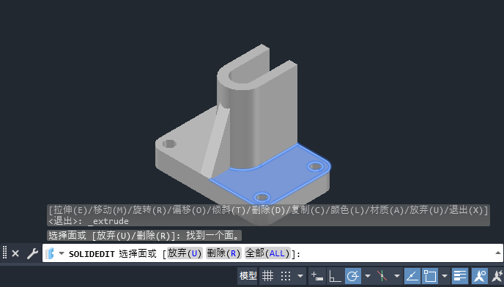Open command line customize wrench
Image resolution: width=504 pixels, height=287 pixels.
tap(32, 253)
